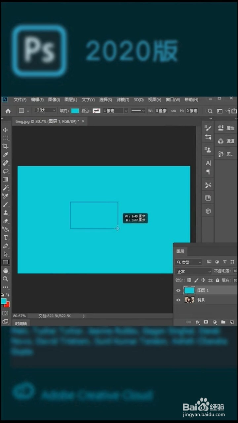Create a new layer
Viewport: 238px width, 423px height.
tap(232, 322)
